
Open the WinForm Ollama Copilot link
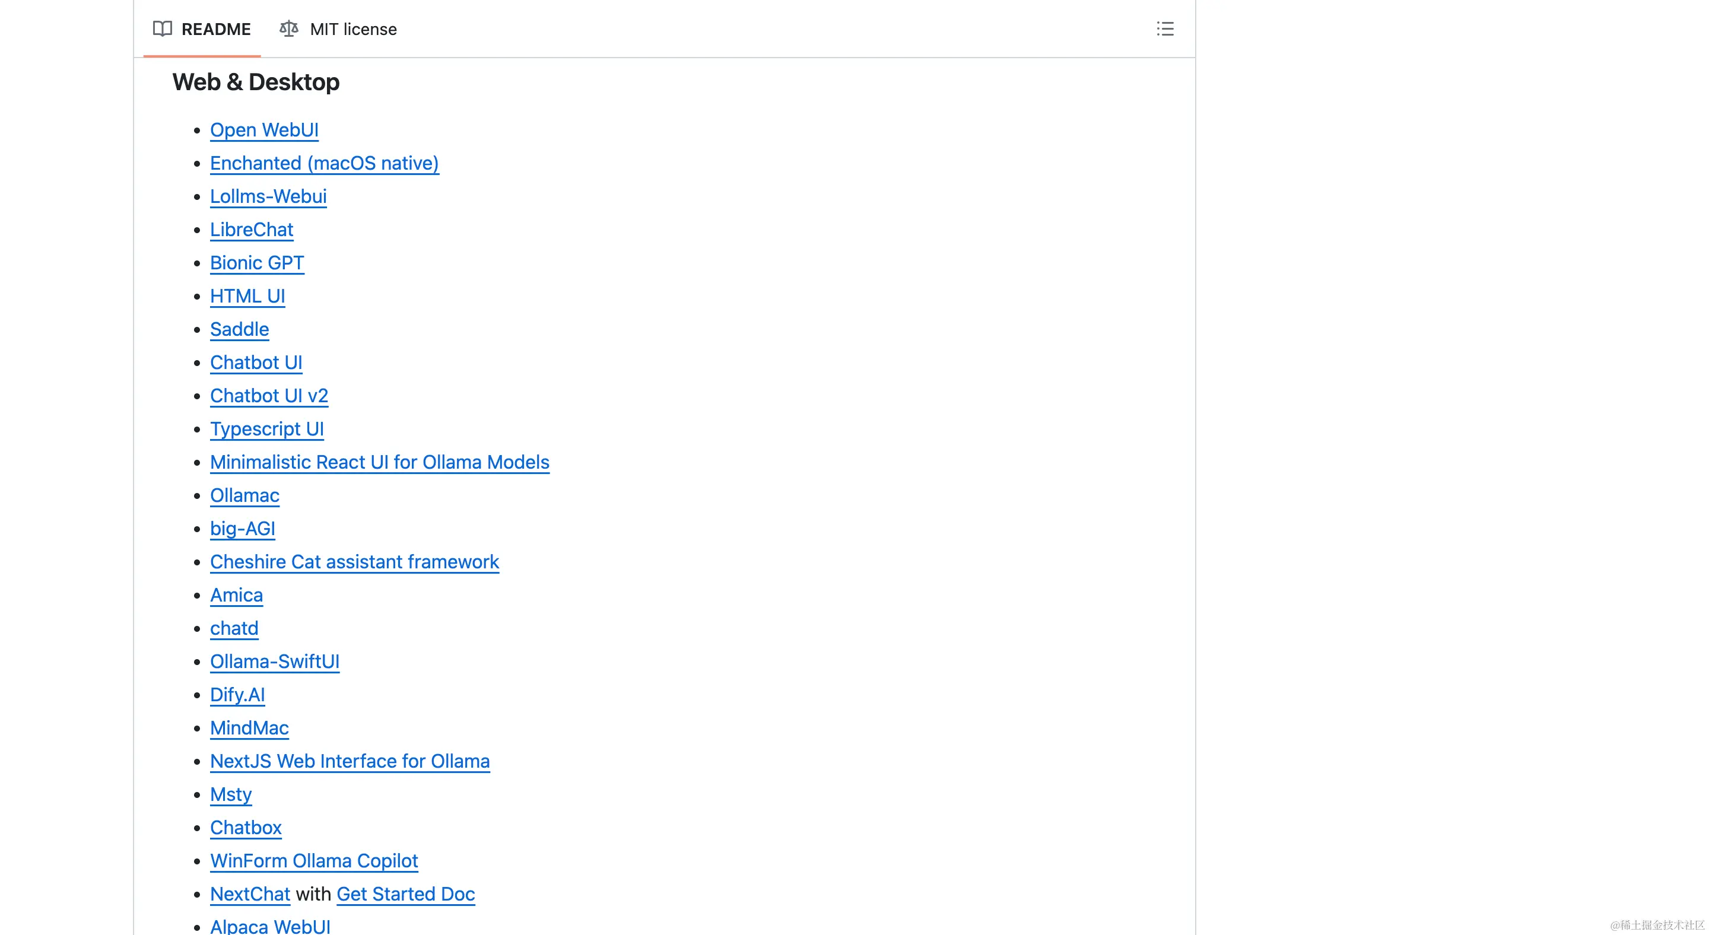point(314,861)
